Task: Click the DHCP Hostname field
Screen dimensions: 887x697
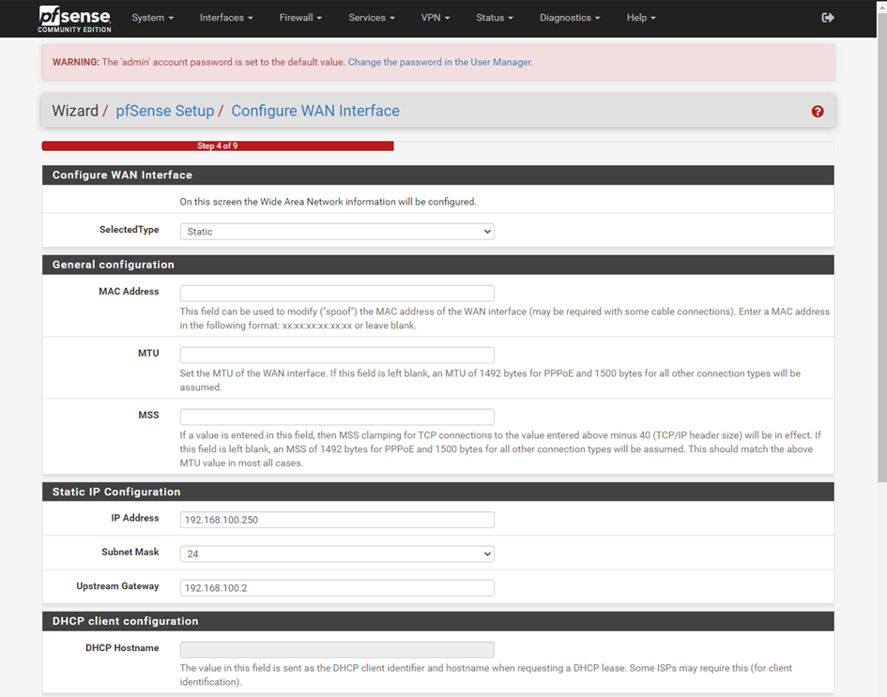Action: tap(337, 649)
